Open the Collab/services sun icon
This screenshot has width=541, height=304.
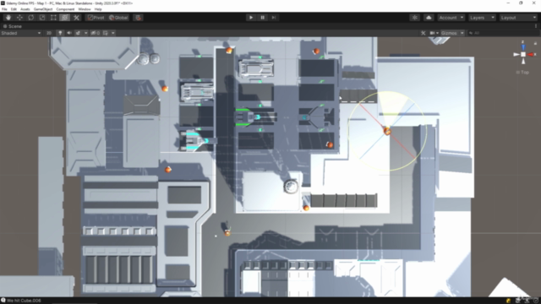pos(415,18)
